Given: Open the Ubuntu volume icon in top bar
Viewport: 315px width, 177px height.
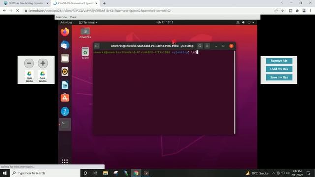Looking at the screenshot, I should 243,22.
